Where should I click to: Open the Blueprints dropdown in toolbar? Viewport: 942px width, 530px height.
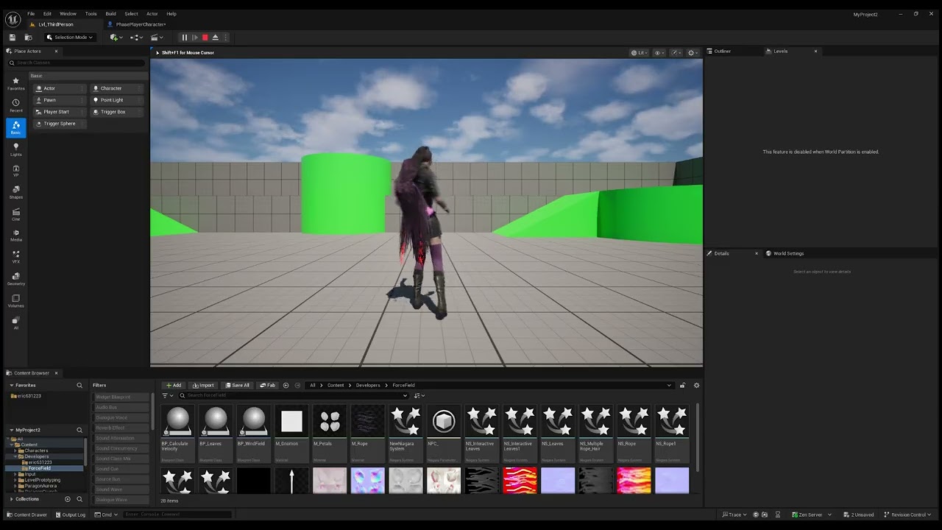point(136,38)
